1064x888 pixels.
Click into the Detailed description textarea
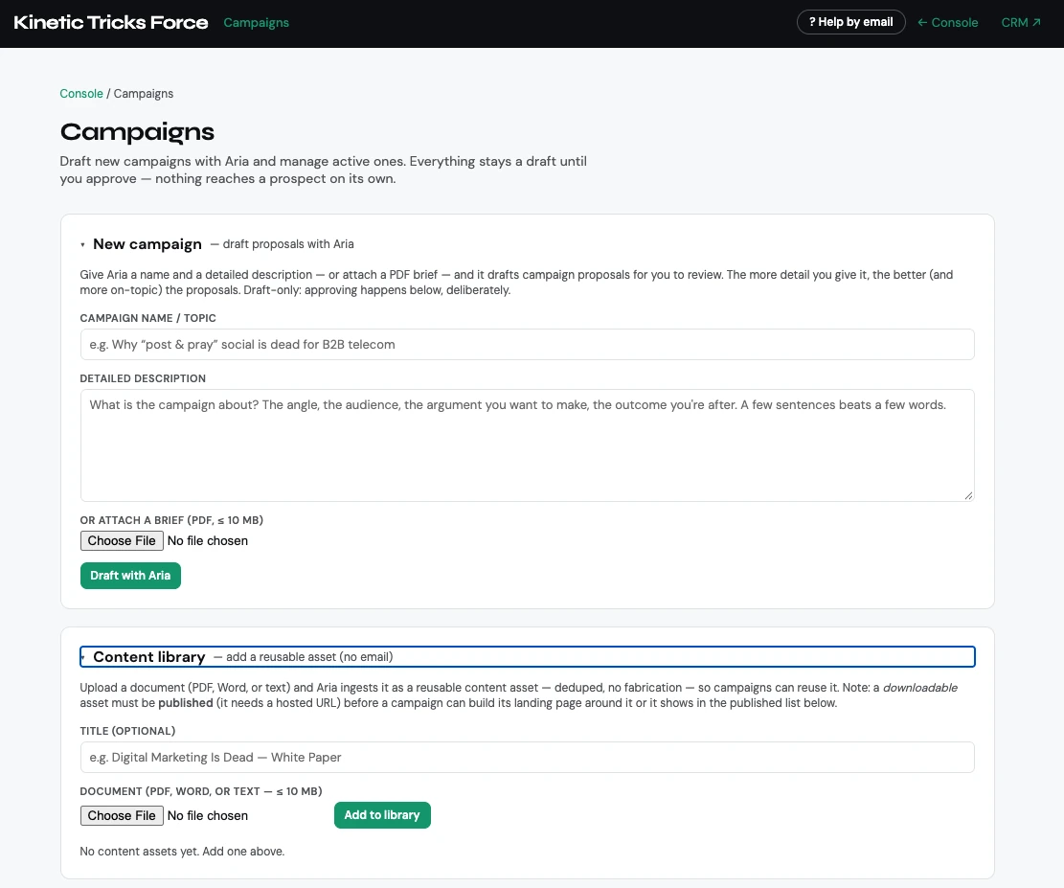(528, 445)
